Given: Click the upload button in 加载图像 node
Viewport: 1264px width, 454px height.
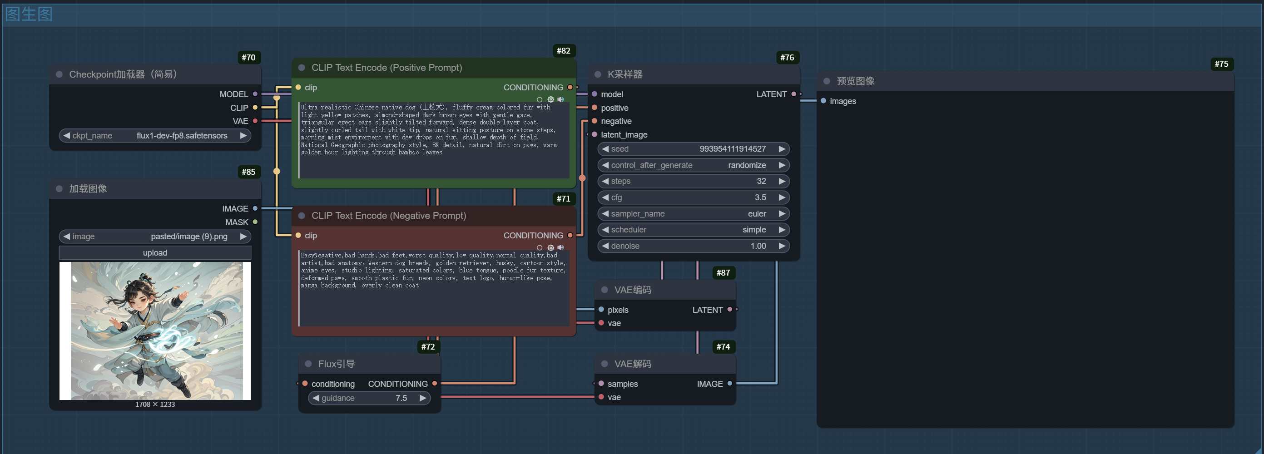Looking at the screenshot, I should [155, 253].
